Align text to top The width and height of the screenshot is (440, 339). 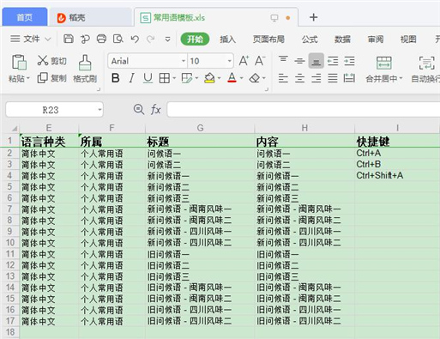point(283,60)
